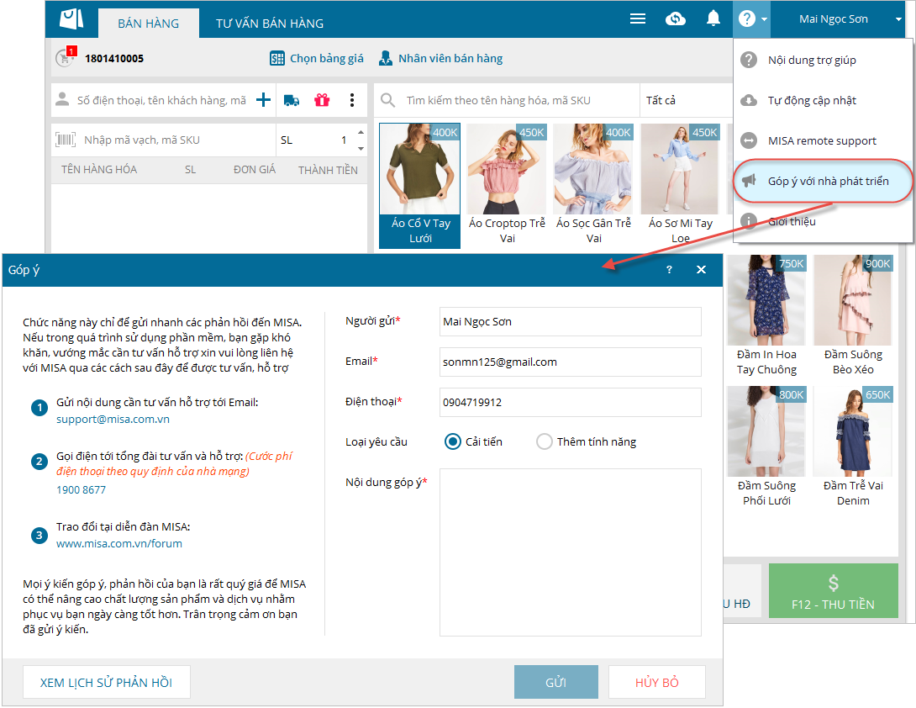Click the customer phone/name search field
Viewport: 916px width, 708px height.
161,101
